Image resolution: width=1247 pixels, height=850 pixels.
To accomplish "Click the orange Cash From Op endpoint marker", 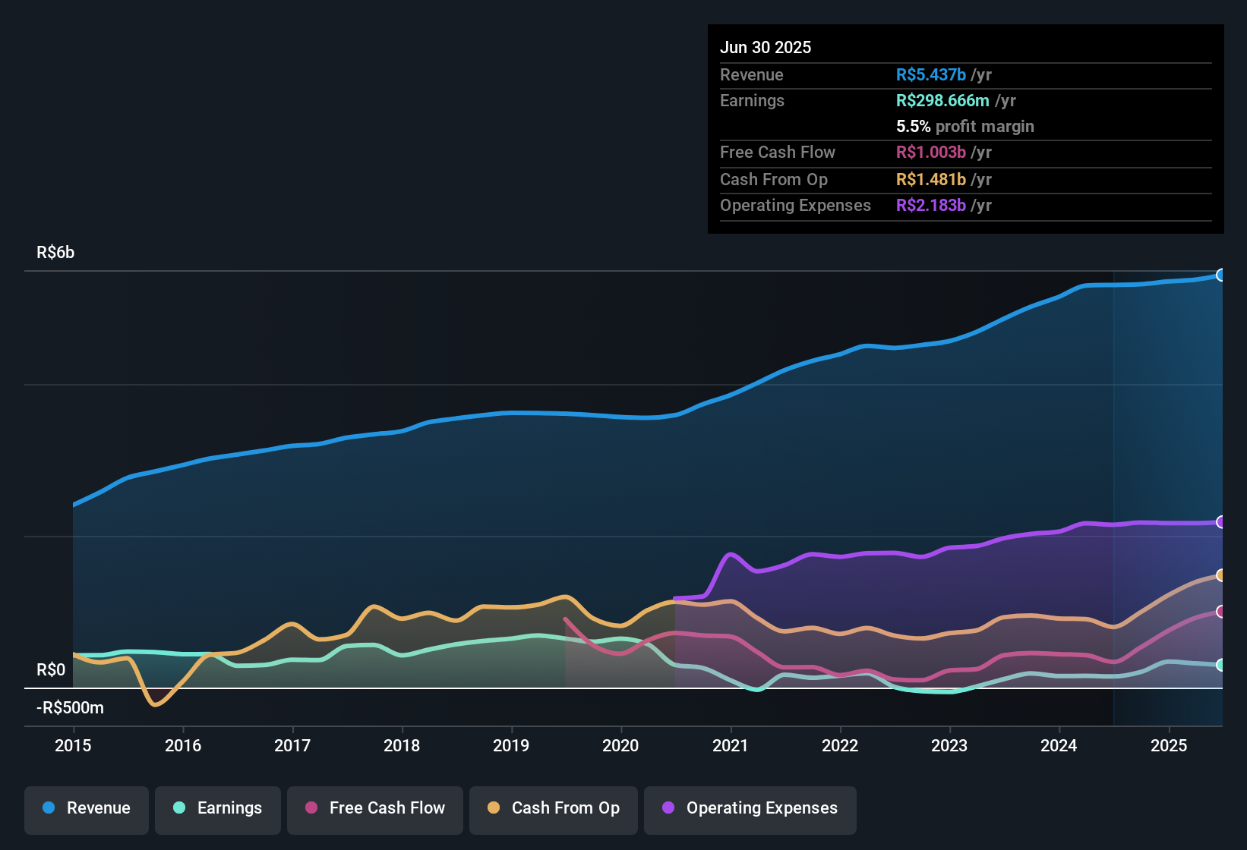I will 1221,575.
